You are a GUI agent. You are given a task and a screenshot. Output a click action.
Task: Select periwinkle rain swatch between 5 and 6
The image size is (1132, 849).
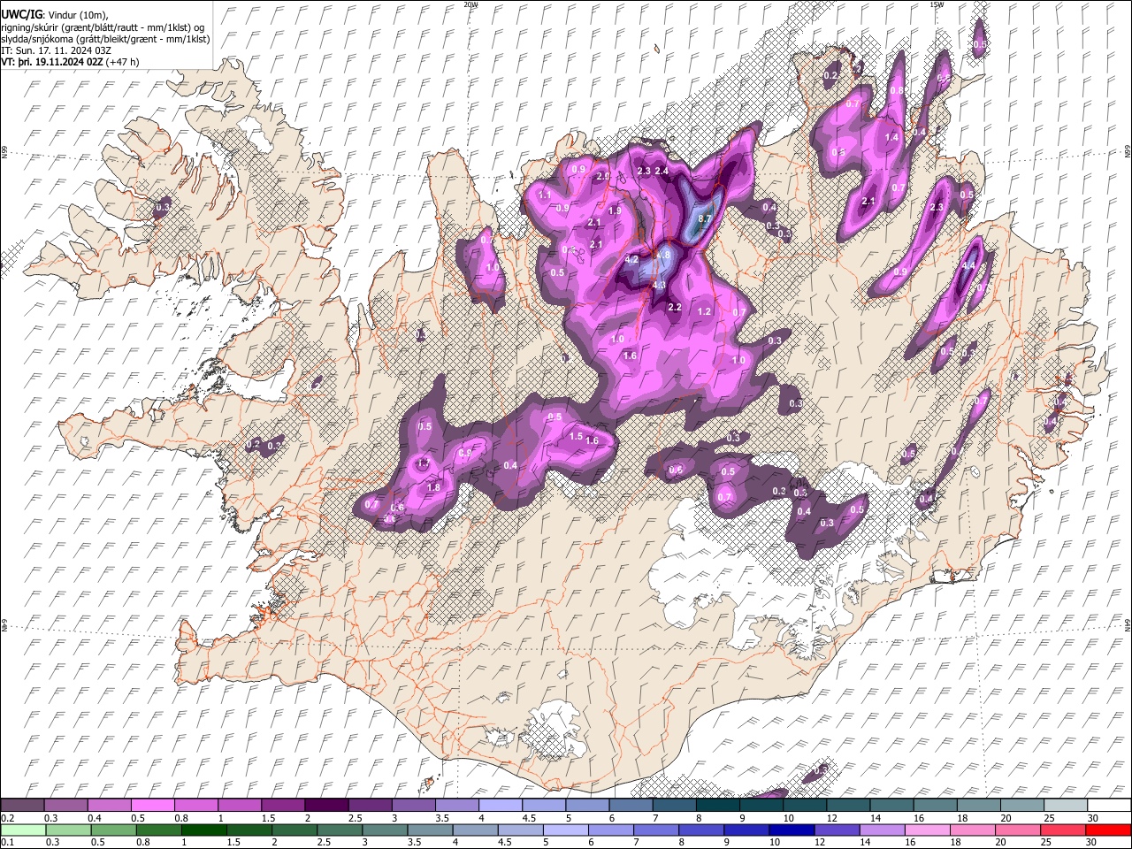[566, 830]
